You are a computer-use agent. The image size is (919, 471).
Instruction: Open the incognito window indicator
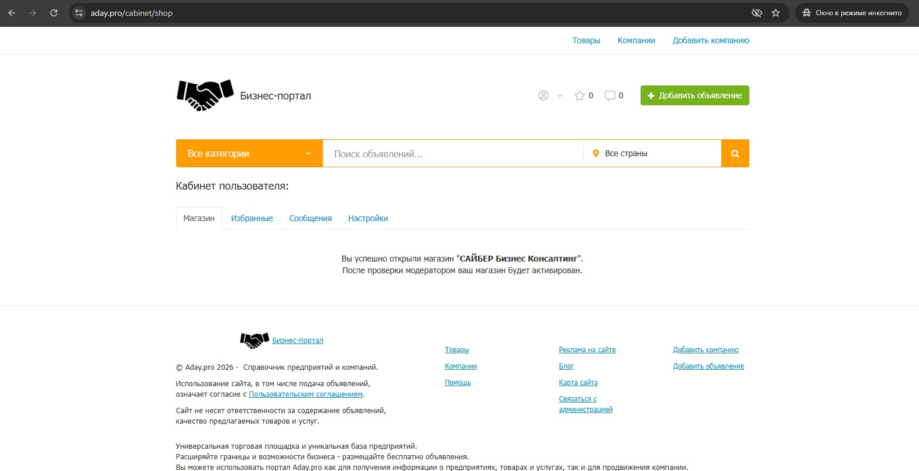852,13
